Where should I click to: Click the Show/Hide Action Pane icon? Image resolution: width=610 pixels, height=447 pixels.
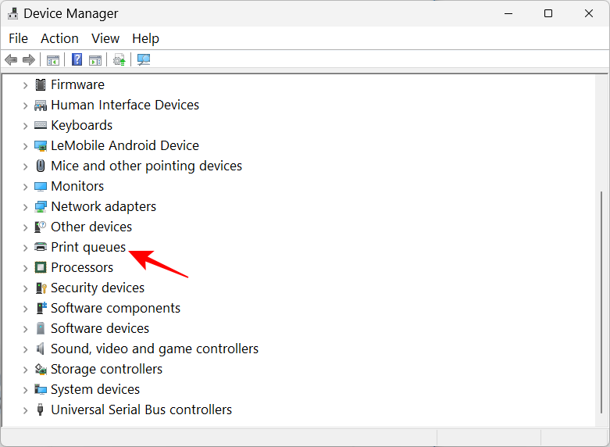[95, 59]
